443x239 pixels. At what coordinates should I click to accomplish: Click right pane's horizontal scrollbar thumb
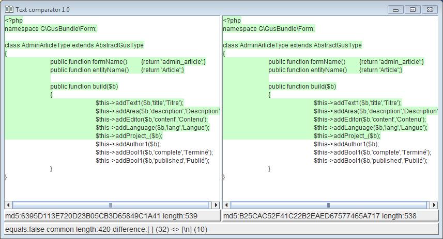click(329, 205)
